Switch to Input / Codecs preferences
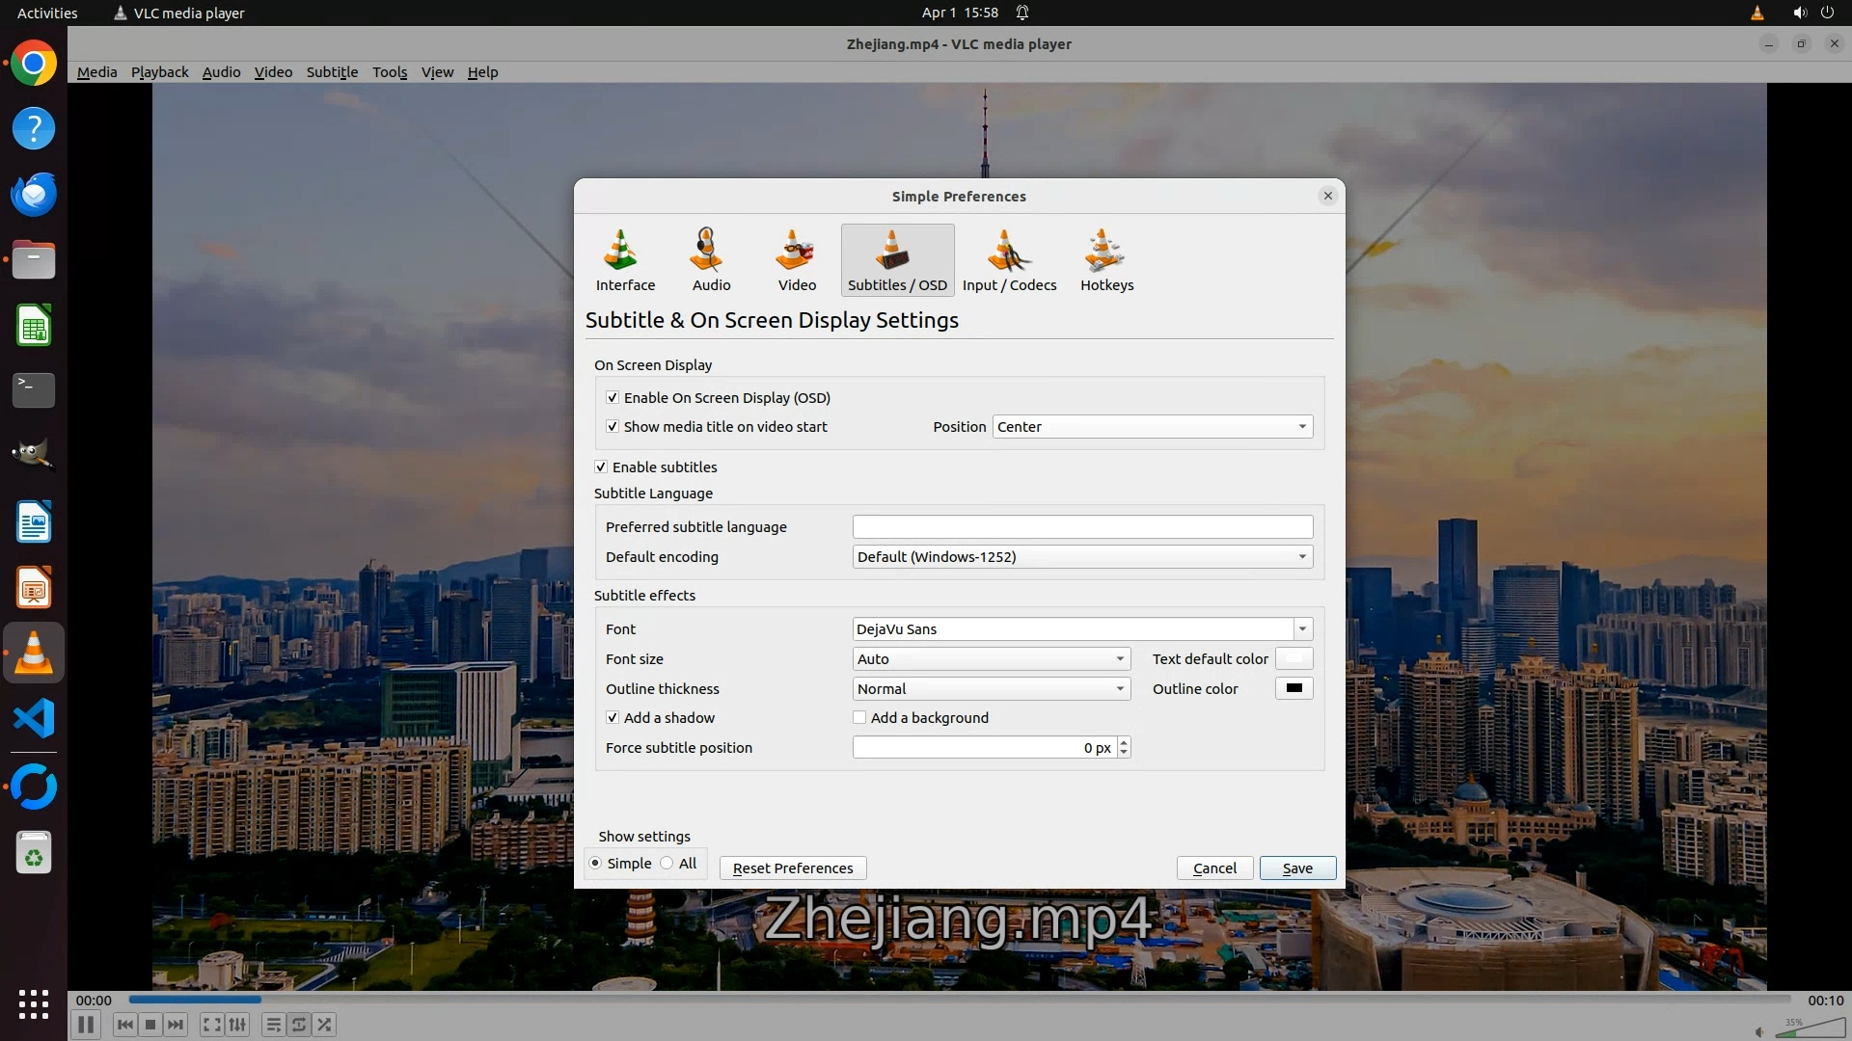 pos(1009,260)
